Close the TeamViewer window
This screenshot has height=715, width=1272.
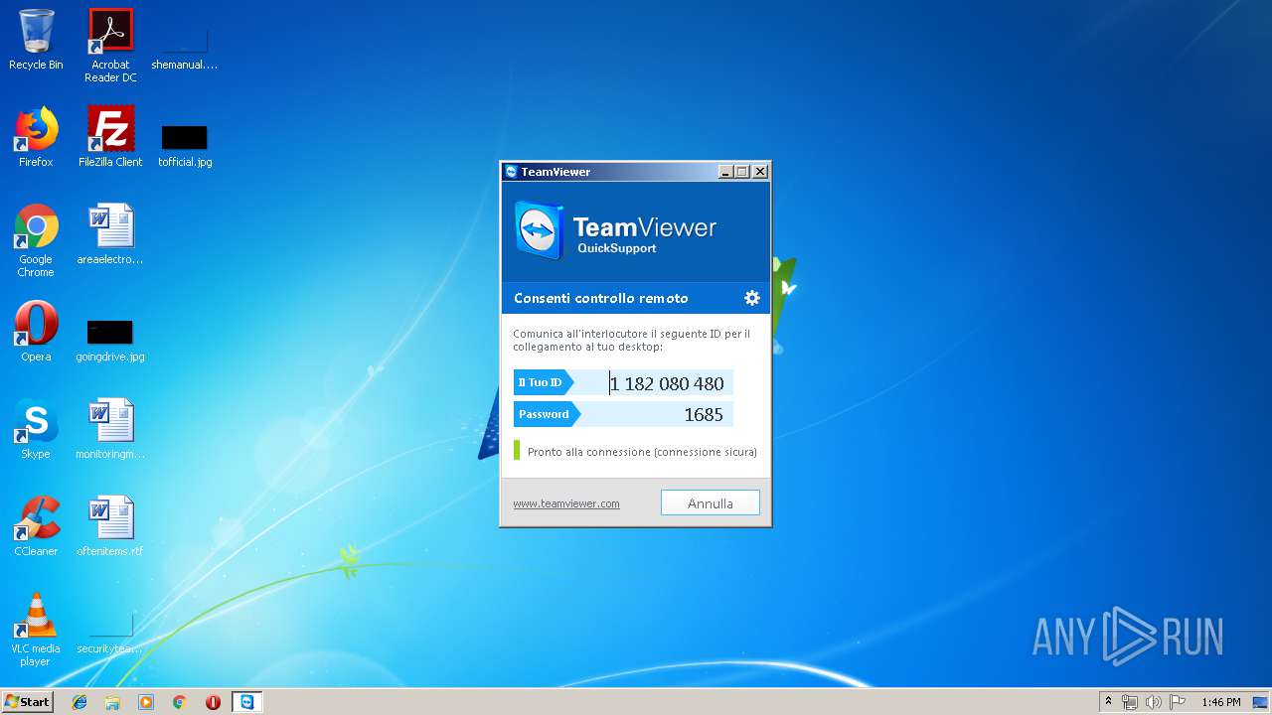tap(760, 172)
